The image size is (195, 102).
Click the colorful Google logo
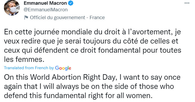click(63, 68)
